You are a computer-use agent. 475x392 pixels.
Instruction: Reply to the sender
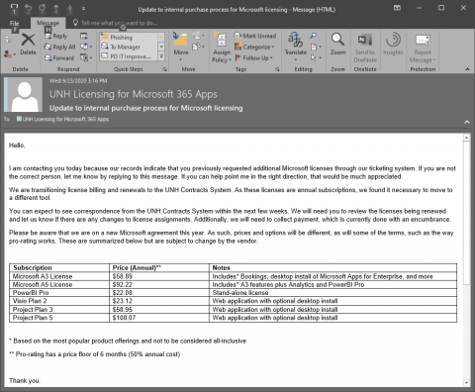point(56,36)
